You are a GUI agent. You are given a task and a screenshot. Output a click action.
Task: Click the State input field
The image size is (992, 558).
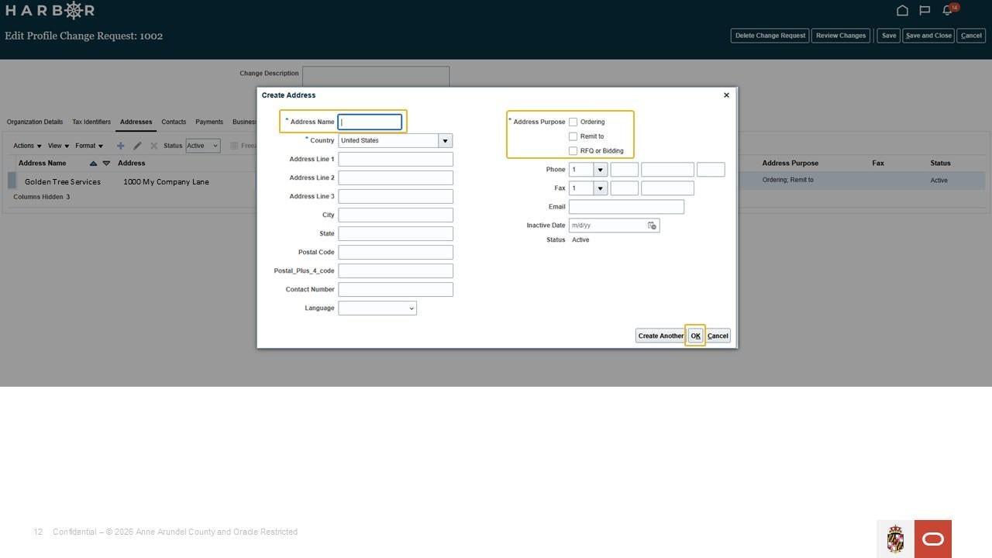(395, 233)
